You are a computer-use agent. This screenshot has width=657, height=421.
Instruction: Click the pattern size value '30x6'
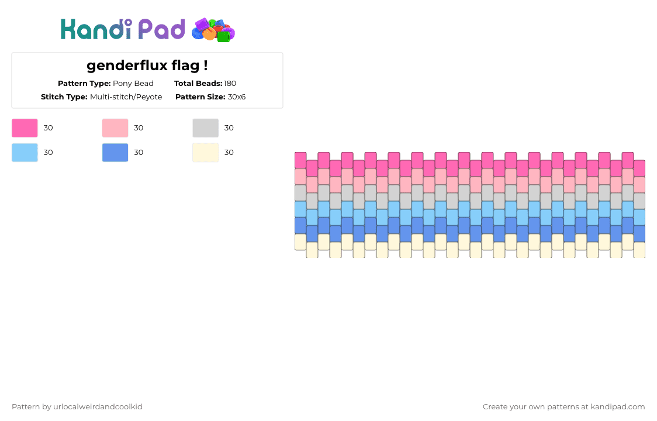(237, 97)
